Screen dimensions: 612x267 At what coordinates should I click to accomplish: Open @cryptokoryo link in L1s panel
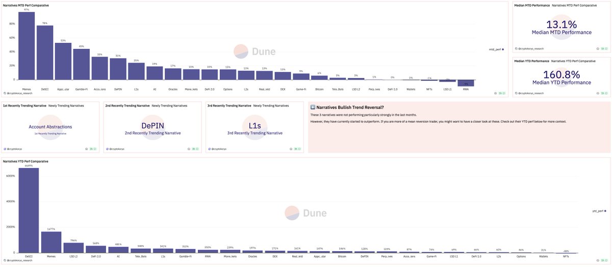pos(218,149)
